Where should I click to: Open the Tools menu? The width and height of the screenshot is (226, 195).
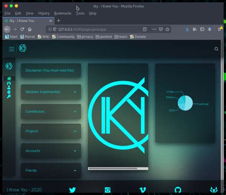tap(80, 13)
